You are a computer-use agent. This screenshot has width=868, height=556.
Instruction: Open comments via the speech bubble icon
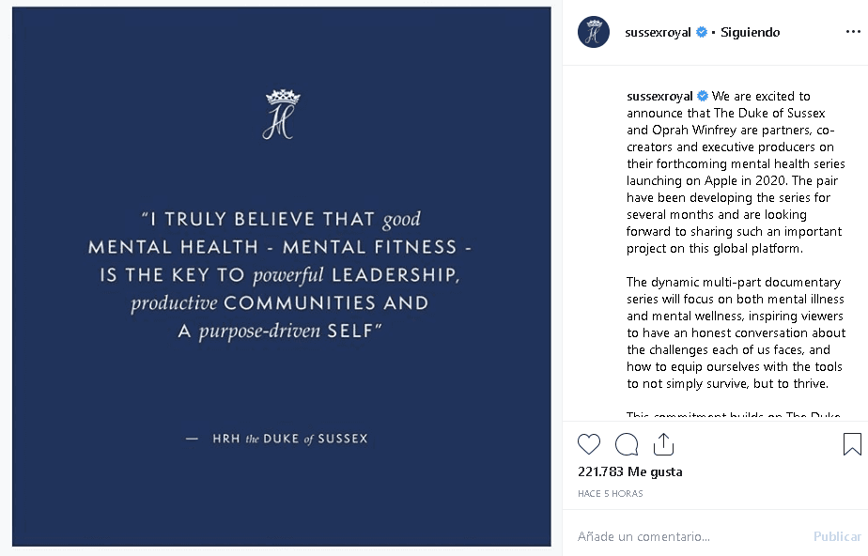[x=627, y=444]
